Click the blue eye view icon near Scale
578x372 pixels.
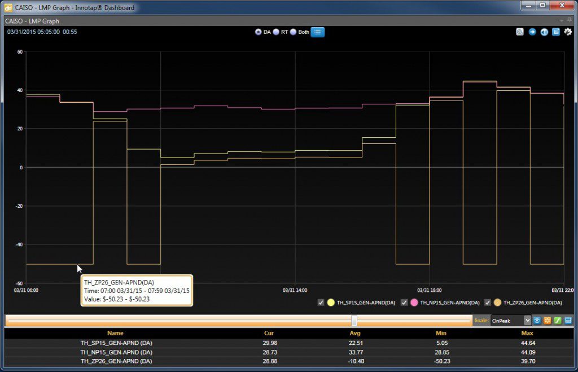tap(537, 321)
